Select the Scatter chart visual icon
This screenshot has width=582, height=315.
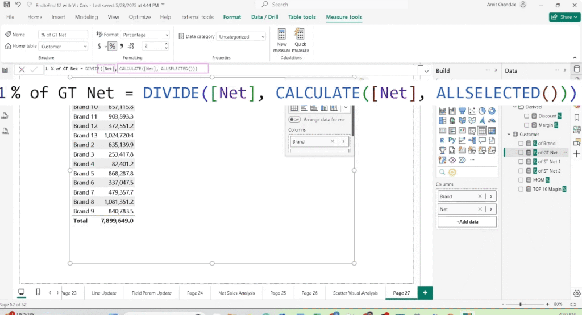[x=472, y=111]
